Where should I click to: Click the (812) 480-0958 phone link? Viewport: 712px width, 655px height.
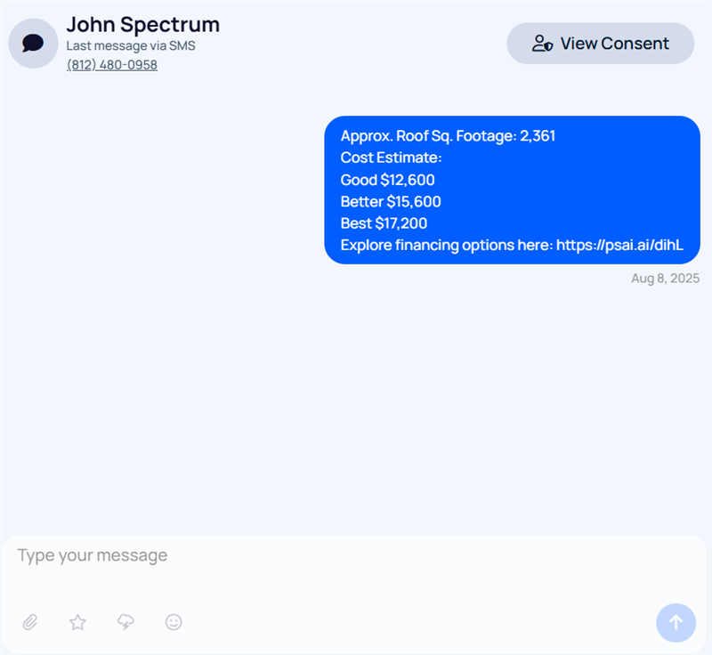click(112, 65)
